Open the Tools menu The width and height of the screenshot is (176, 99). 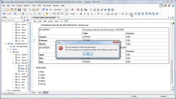[34, 5]
